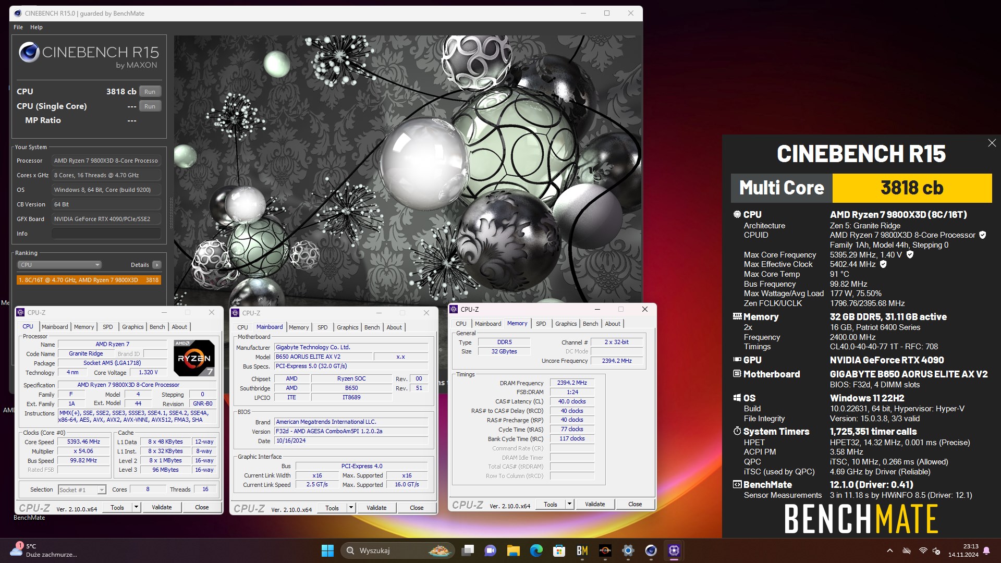Run the CPU multi-core benchmark
1001x563 pixels.
pyautogui.click(x=150, y=92)
